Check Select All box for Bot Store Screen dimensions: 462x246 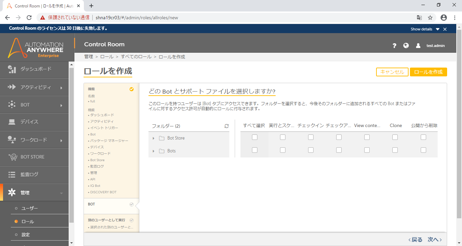click(x=255, y=137)
